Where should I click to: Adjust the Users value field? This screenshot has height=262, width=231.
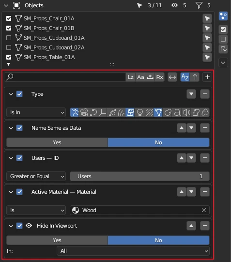[x=139, y=176]
